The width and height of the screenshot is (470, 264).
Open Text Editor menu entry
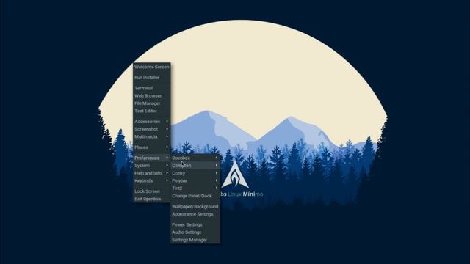[152, 111]
